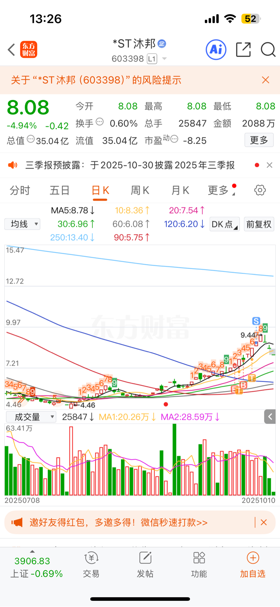Tap info icon next to 市盈动
280x607 pixels.
[174, 139]
